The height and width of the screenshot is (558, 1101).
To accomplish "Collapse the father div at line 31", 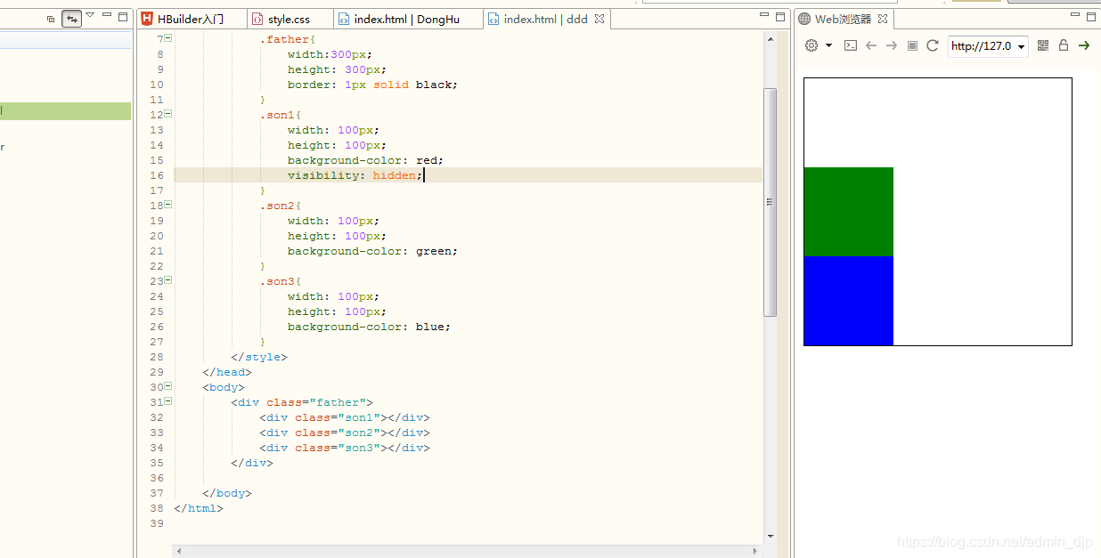I will pyautogui.click(x=168, y=401).
